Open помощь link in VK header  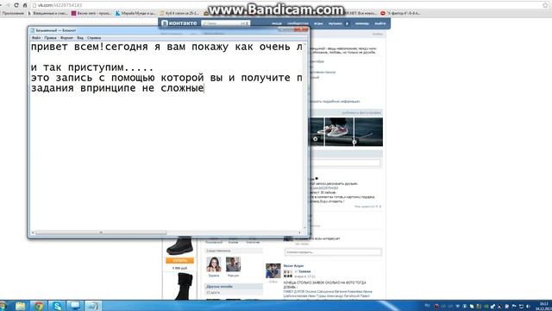coord(362,23)
